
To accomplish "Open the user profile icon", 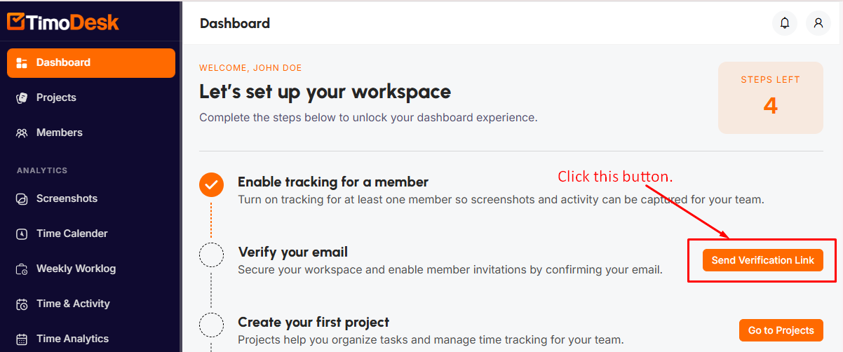I will [x=818, y=23].
